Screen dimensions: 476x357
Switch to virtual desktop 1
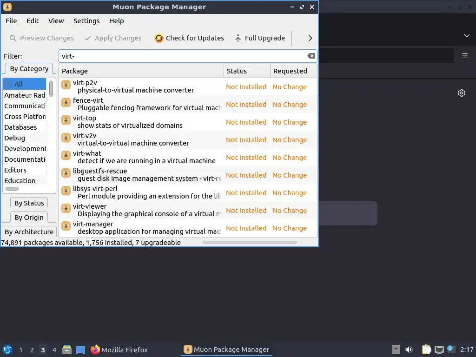click(20, 350)
